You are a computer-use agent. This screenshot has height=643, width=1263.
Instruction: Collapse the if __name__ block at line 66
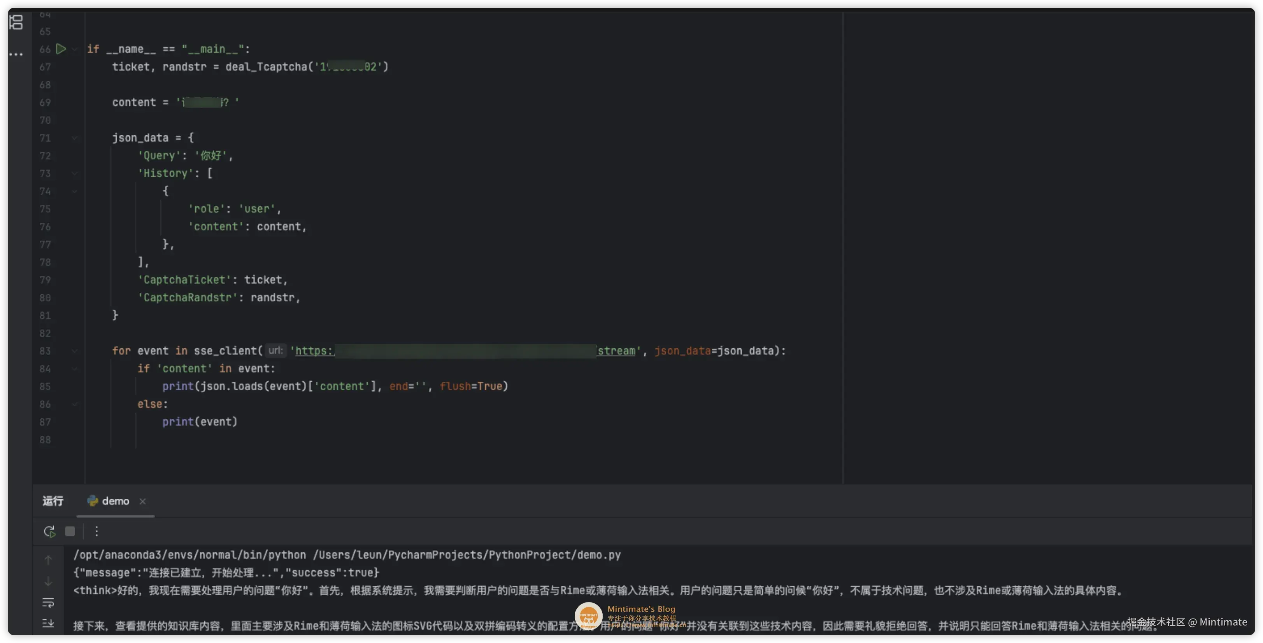(x=75, y=49)
